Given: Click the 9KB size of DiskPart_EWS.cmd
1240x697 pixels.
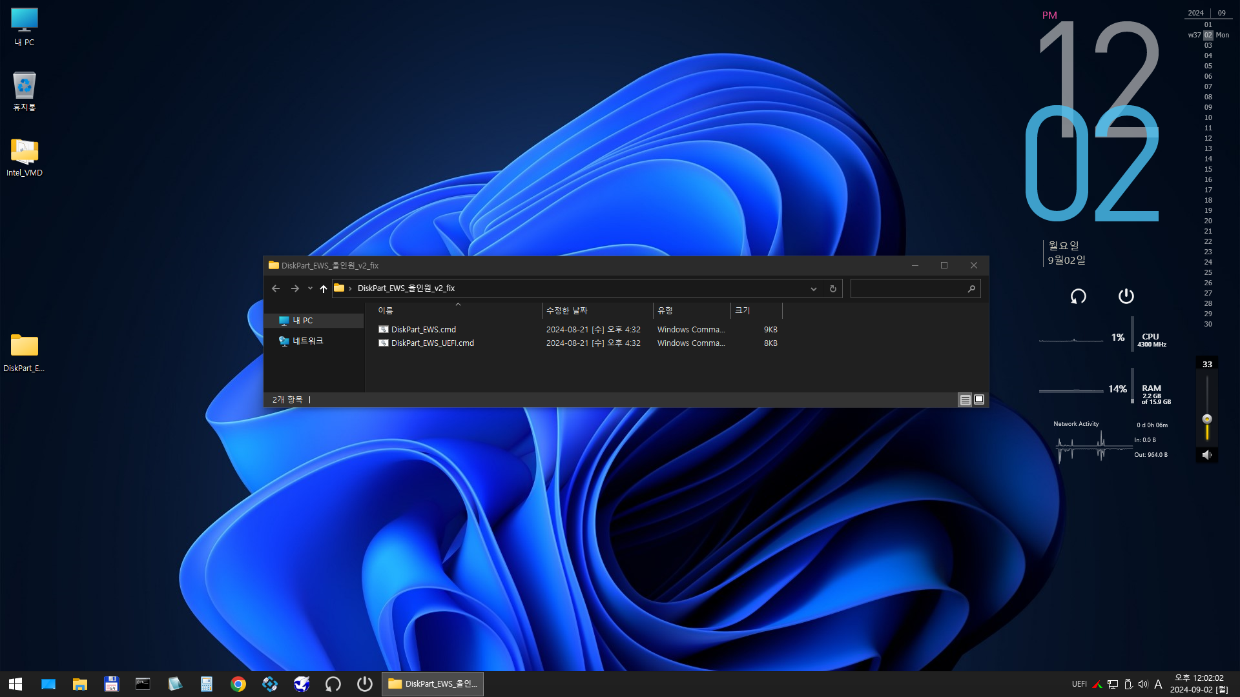Looking at the screenshot, I should pos(770,330).
